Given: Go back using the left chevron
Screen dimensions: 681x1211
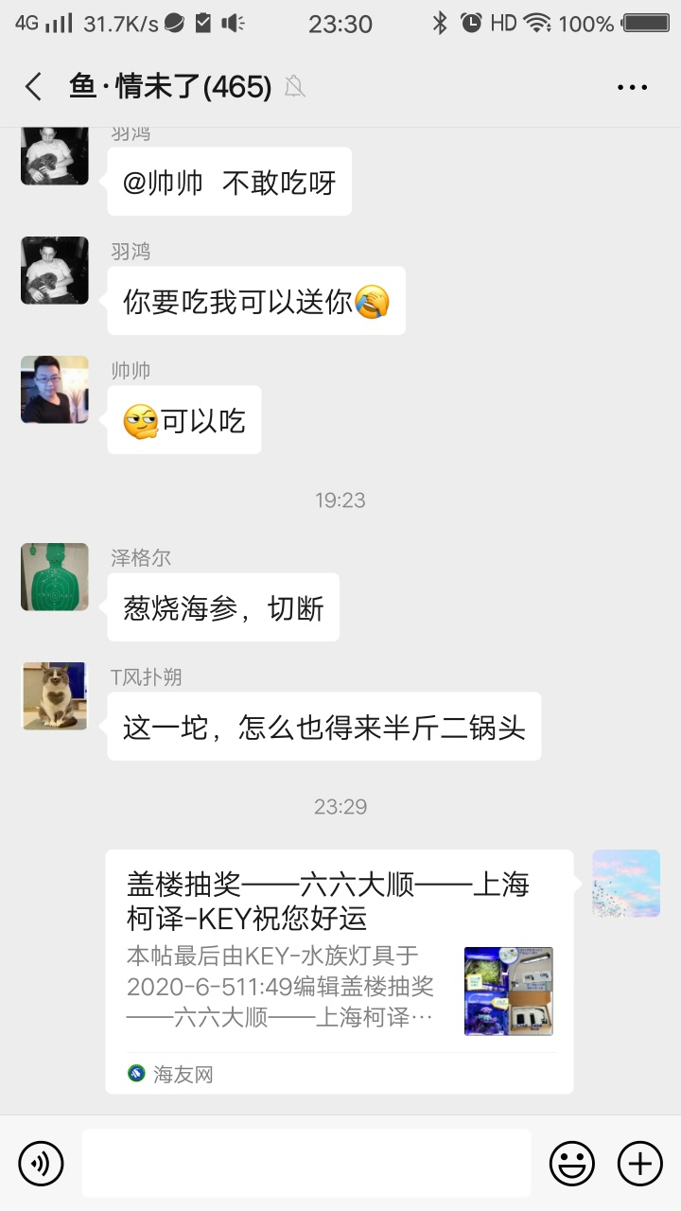Looking at the screenshot, I should tap(34, 87).
